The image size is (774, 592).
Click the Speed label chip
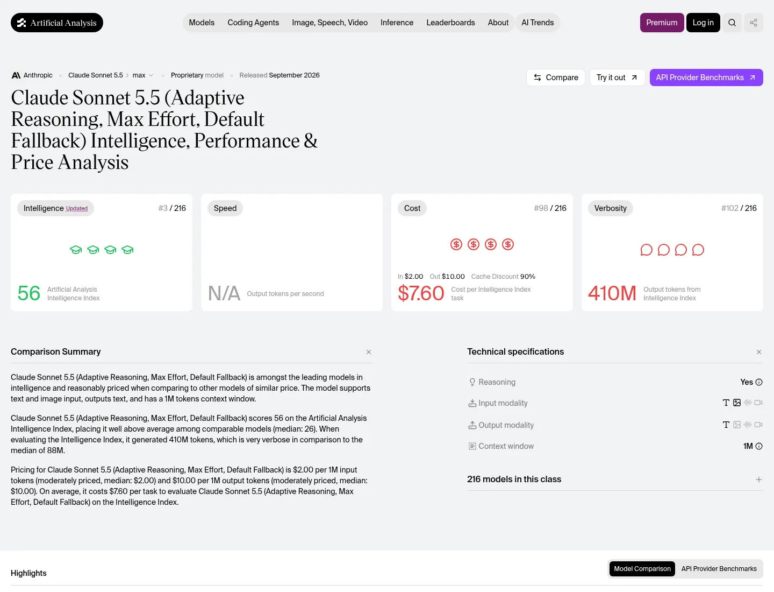pos(225,208)
